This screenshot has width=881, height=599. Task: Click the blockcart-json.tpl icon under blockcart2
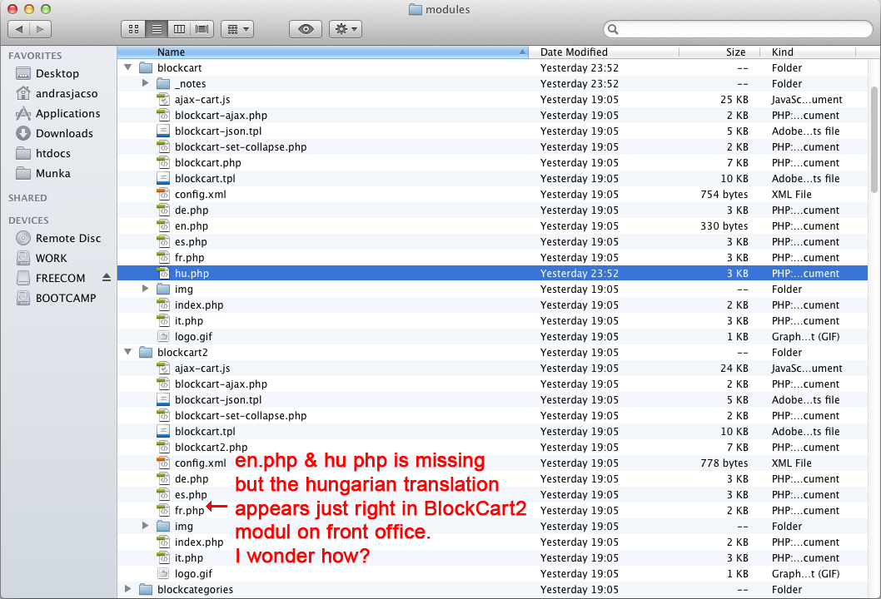coord(163,399)
